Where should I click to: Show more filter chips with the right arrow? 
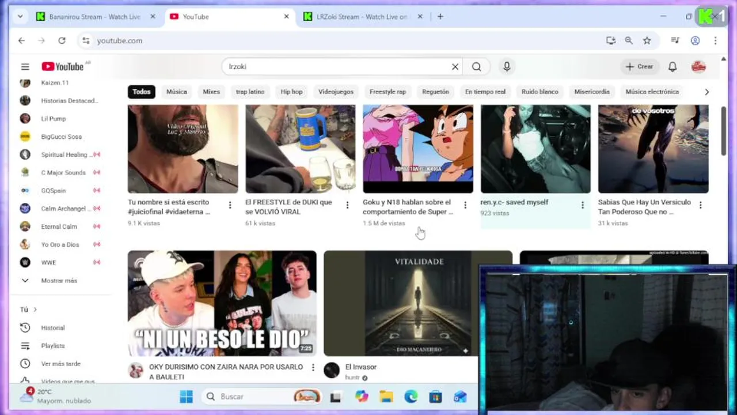point(706,92)
